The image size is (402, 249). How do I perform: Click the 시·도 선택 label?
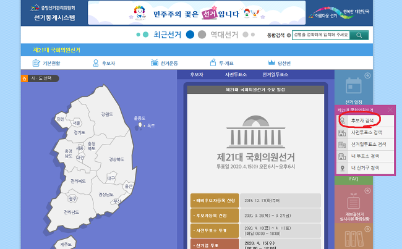point(41,78)
